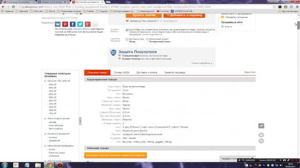Open Jackets seller category
Screen dimensions: 300x168
pyautogui.click(x=52, y=122)
